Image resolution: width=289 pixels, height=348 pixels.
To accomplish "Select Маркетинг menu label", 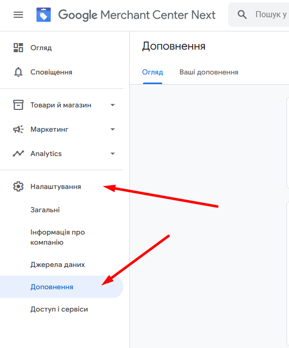I will 49,129.
